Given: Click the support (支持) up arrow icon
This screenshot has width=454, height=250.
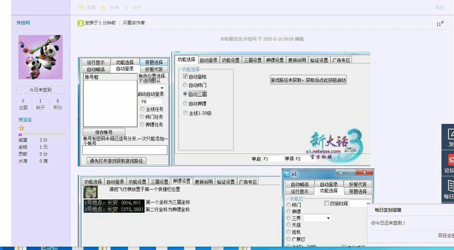Looking at the screenshot, I should (x=104, y=7).
